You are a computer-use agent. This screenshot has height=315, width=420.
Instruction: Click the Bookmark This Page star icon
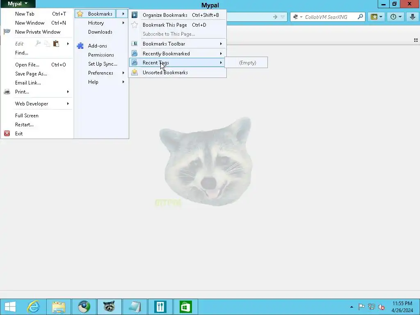pyautogui.click(x=135, y=25)
